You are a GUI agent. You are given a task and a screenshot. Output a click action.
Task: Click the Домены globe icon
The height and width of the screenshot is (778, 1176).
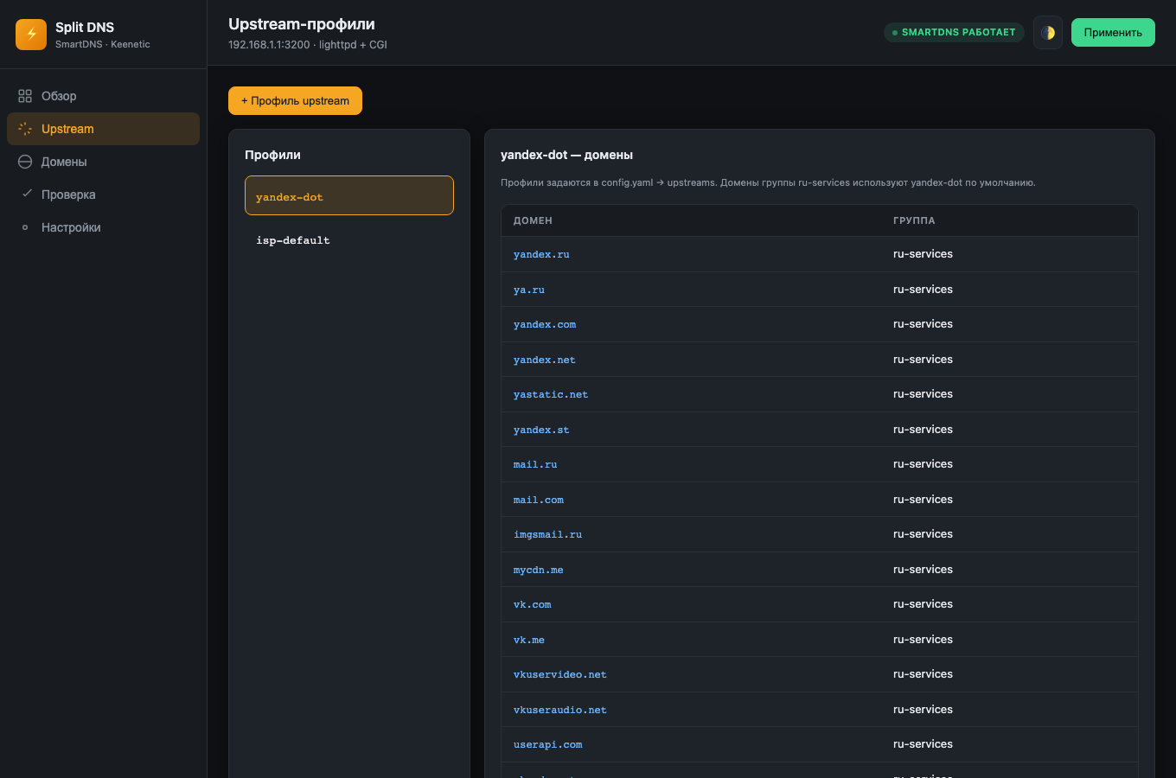[x=25, y=162]
